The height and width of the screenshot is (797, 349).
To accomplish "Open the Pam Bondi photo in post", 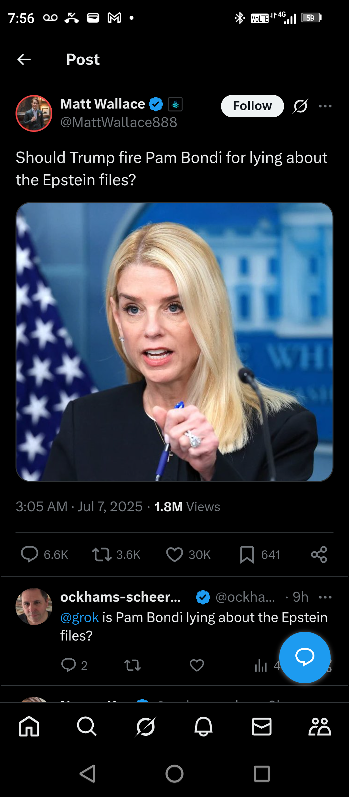I will [x=174, y=342].
